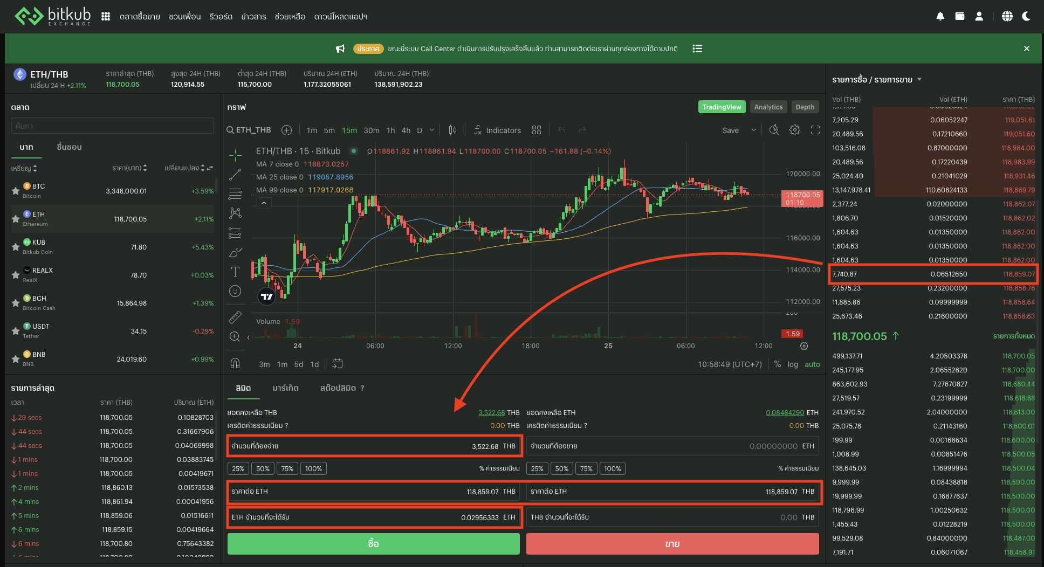Select the crosshair cursor tool
This screenshot has height=567, width=1044.
click(x=235, y=155)
